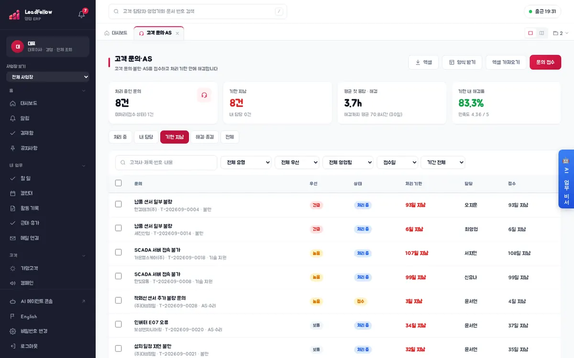
Task: Open the 전체 영업팀 filter dropdown
Action: click(x=348, y=162)
